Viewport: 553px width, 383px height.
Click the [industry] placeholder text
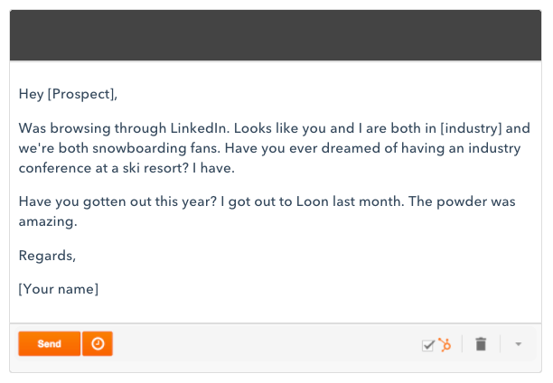coord(471,128)
